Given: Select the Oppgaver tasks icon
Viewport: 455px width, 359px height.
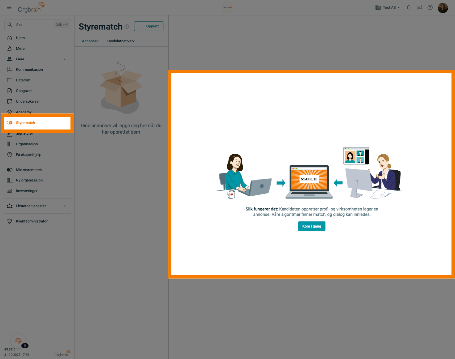Looking at the screenshot, I should pos(10,91).
